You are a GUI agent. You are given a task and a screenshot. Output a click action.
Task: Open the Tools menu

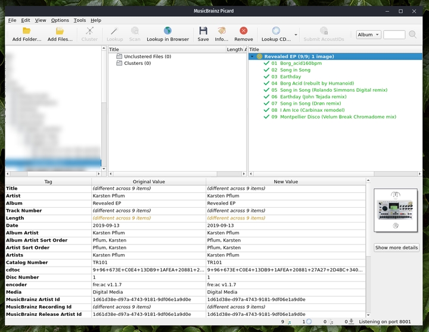[x=80, y=20]
